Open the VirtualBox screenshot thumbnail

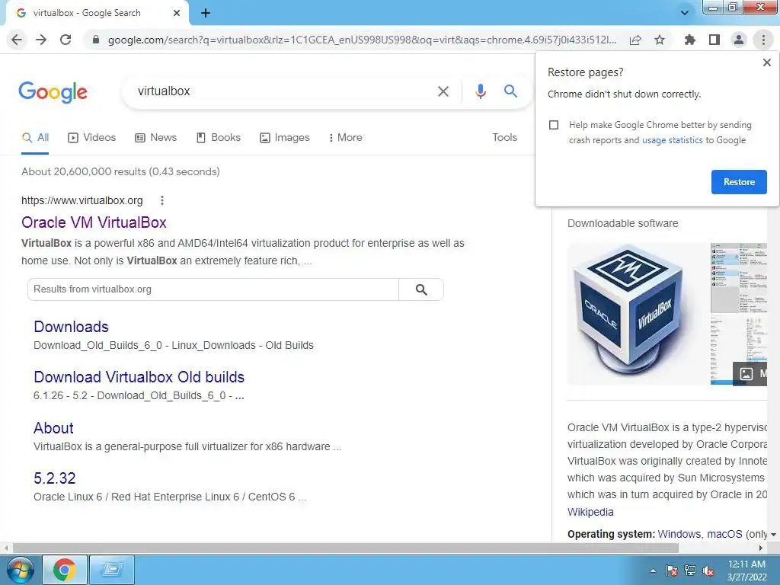tap(739, 314)
